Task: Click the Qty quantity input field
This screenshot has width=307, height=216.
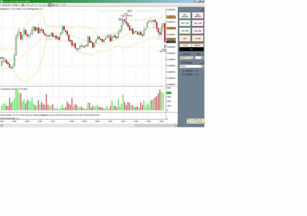Action: (x=198, y=58)
